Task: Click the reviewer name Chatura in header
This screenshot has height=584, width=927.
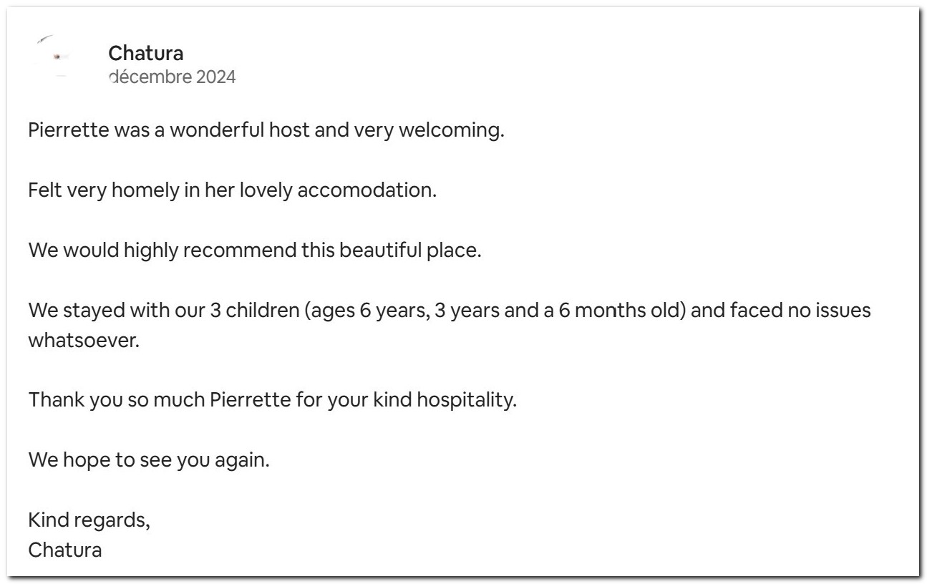Action: 146,53
